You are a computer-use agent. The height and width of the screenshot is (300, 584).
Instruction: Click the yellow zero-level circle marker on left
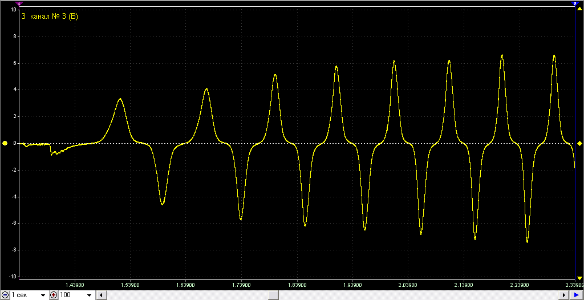pos(5,143)
